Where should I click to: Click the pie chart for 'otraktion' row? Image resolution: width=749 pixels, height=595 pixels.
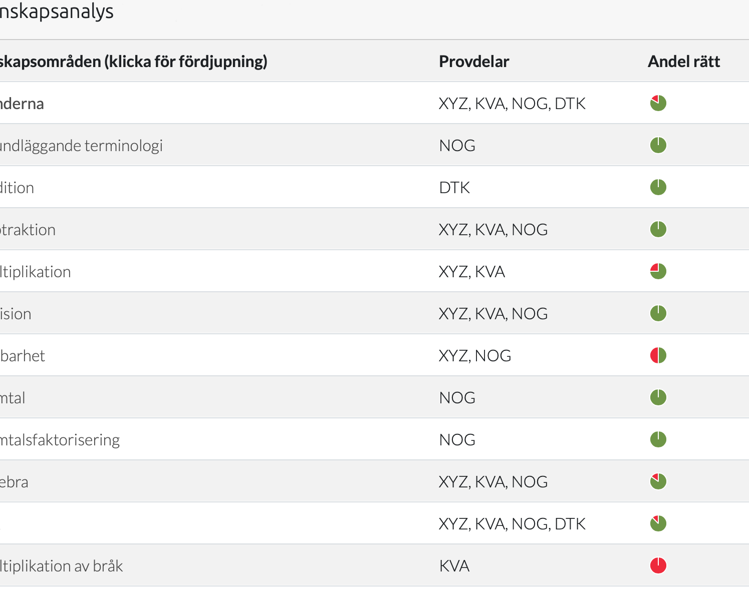pos(658,229)
